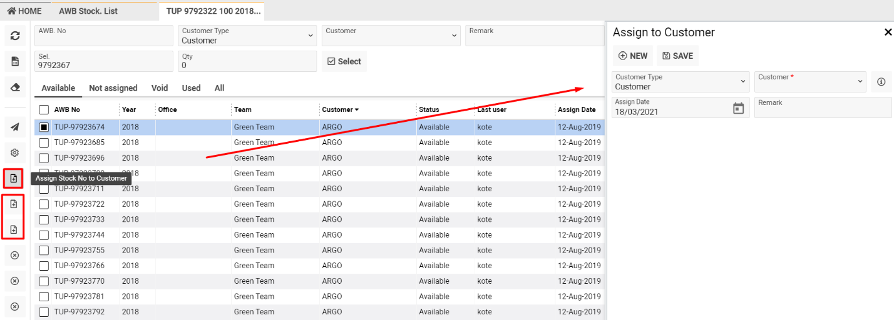Viewport: 894px width, 320px height.
Task: Close the Assign to Customer panel
Action: pos(887,32)
